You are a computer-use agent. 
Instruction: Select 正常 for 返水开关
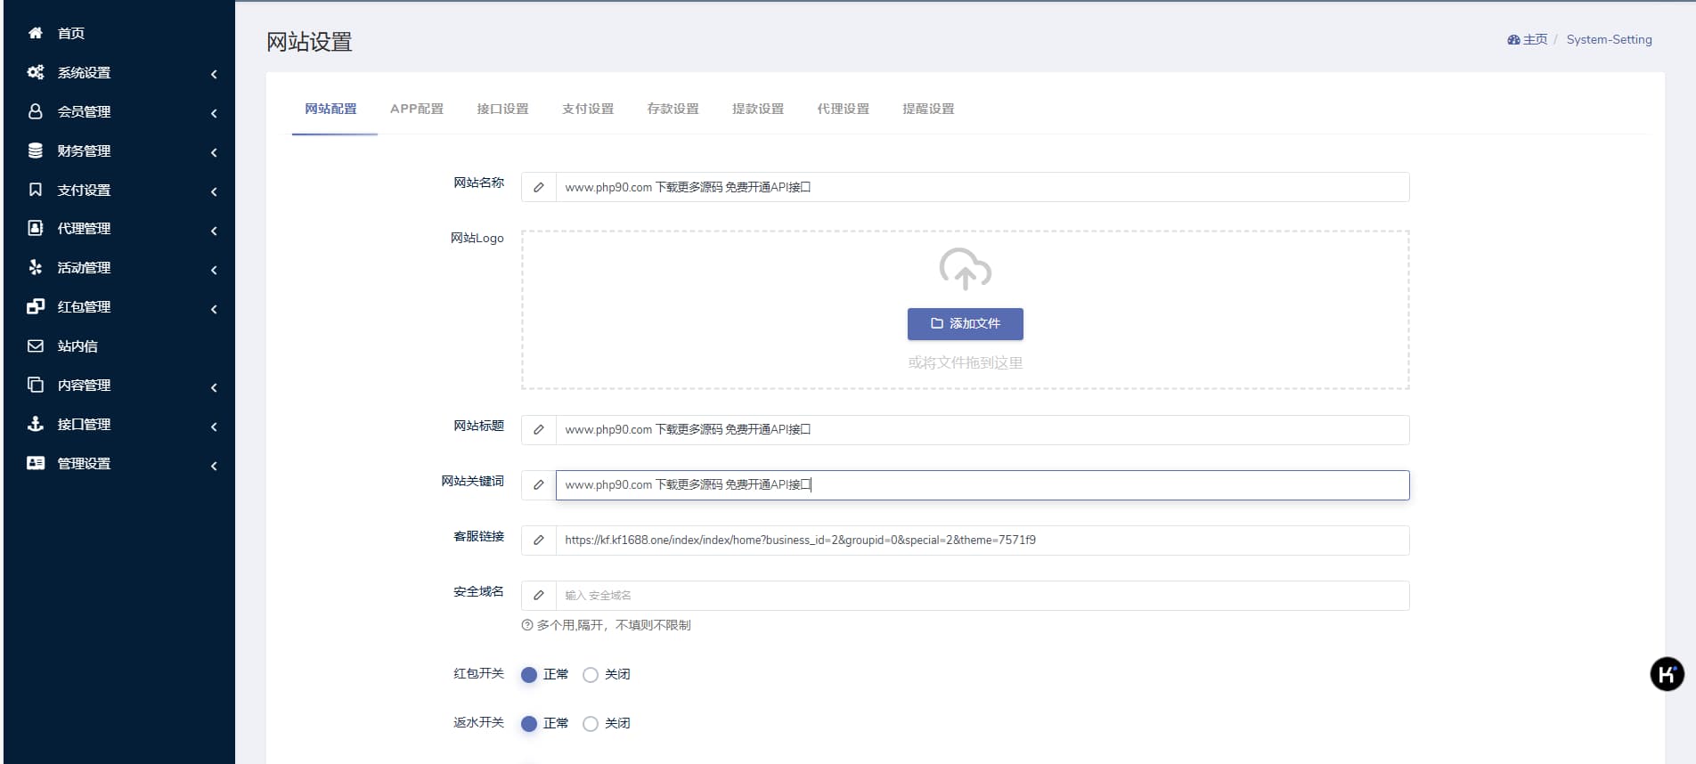click(x=529, y=724)
